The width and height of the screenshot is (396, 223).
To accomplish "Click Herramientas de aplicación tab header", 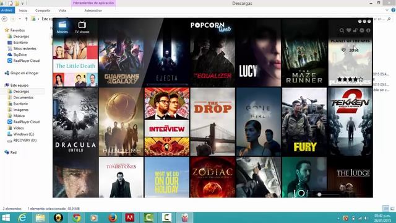I will tap(93, 3).
